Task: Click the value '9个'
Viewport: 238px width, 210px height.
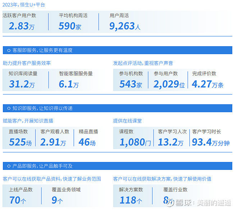Action: 57,200
